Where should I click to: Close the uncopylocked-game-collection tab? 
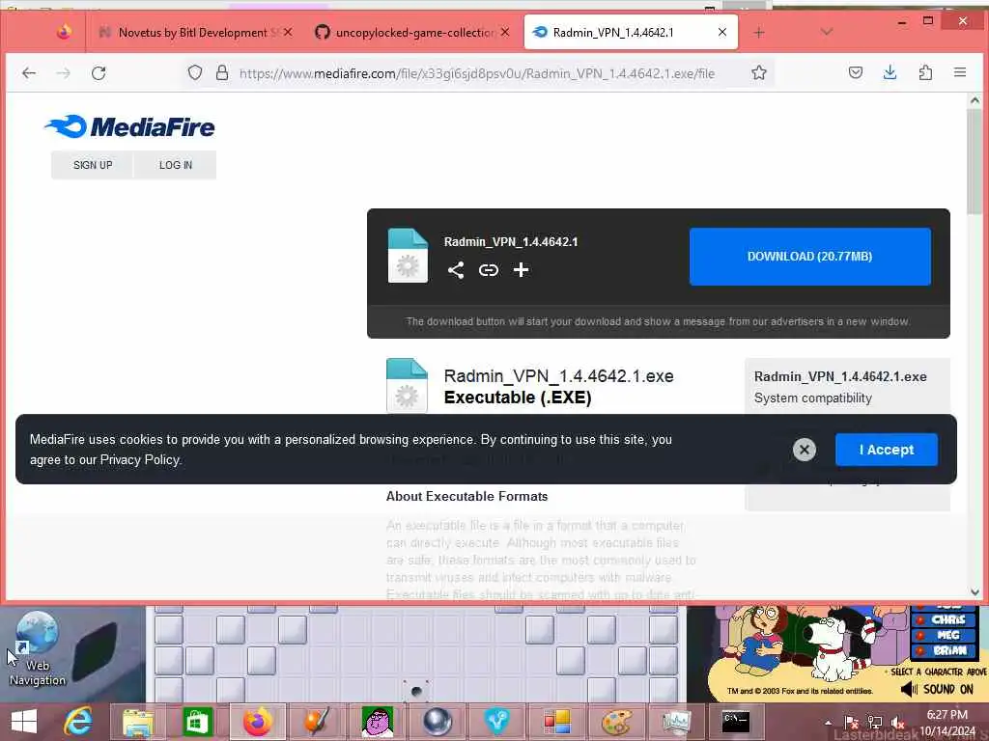[505, 32]
